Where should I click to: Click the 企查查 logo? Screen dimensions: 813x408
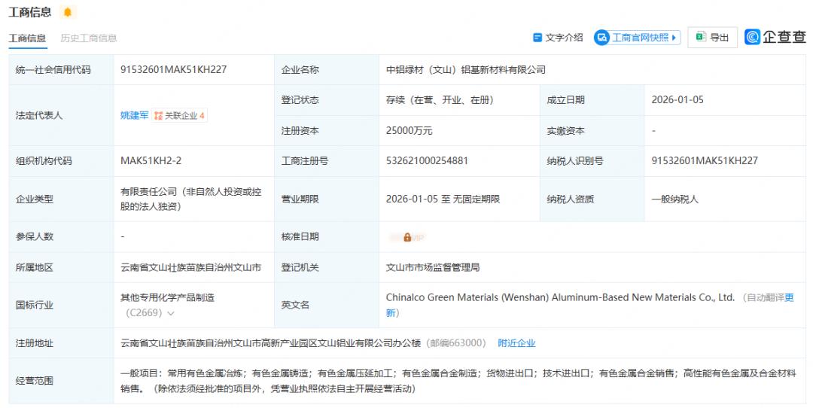tap(775, 37)
